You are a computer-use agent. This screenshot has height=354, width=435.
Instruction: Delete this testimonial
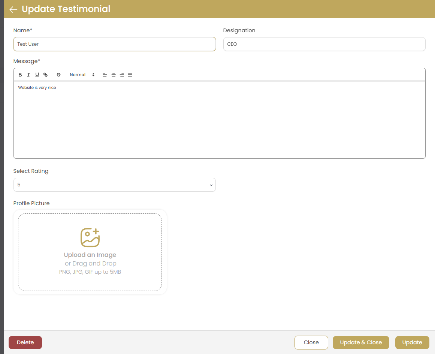click(x=25, y=342)
